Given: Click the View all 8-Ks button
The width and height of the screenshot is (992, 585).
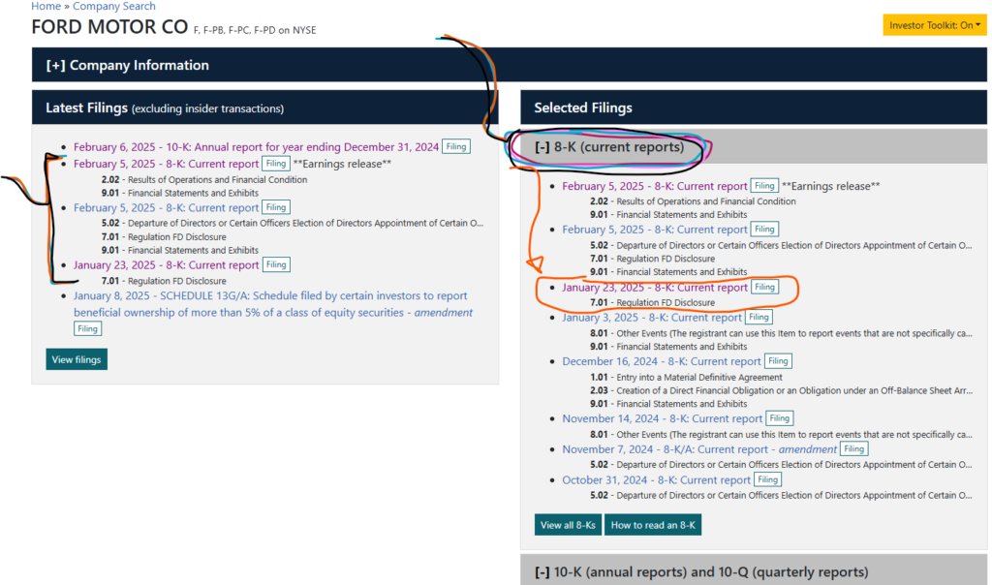Looking at the screenshot, I should click(x=568, y=525).
